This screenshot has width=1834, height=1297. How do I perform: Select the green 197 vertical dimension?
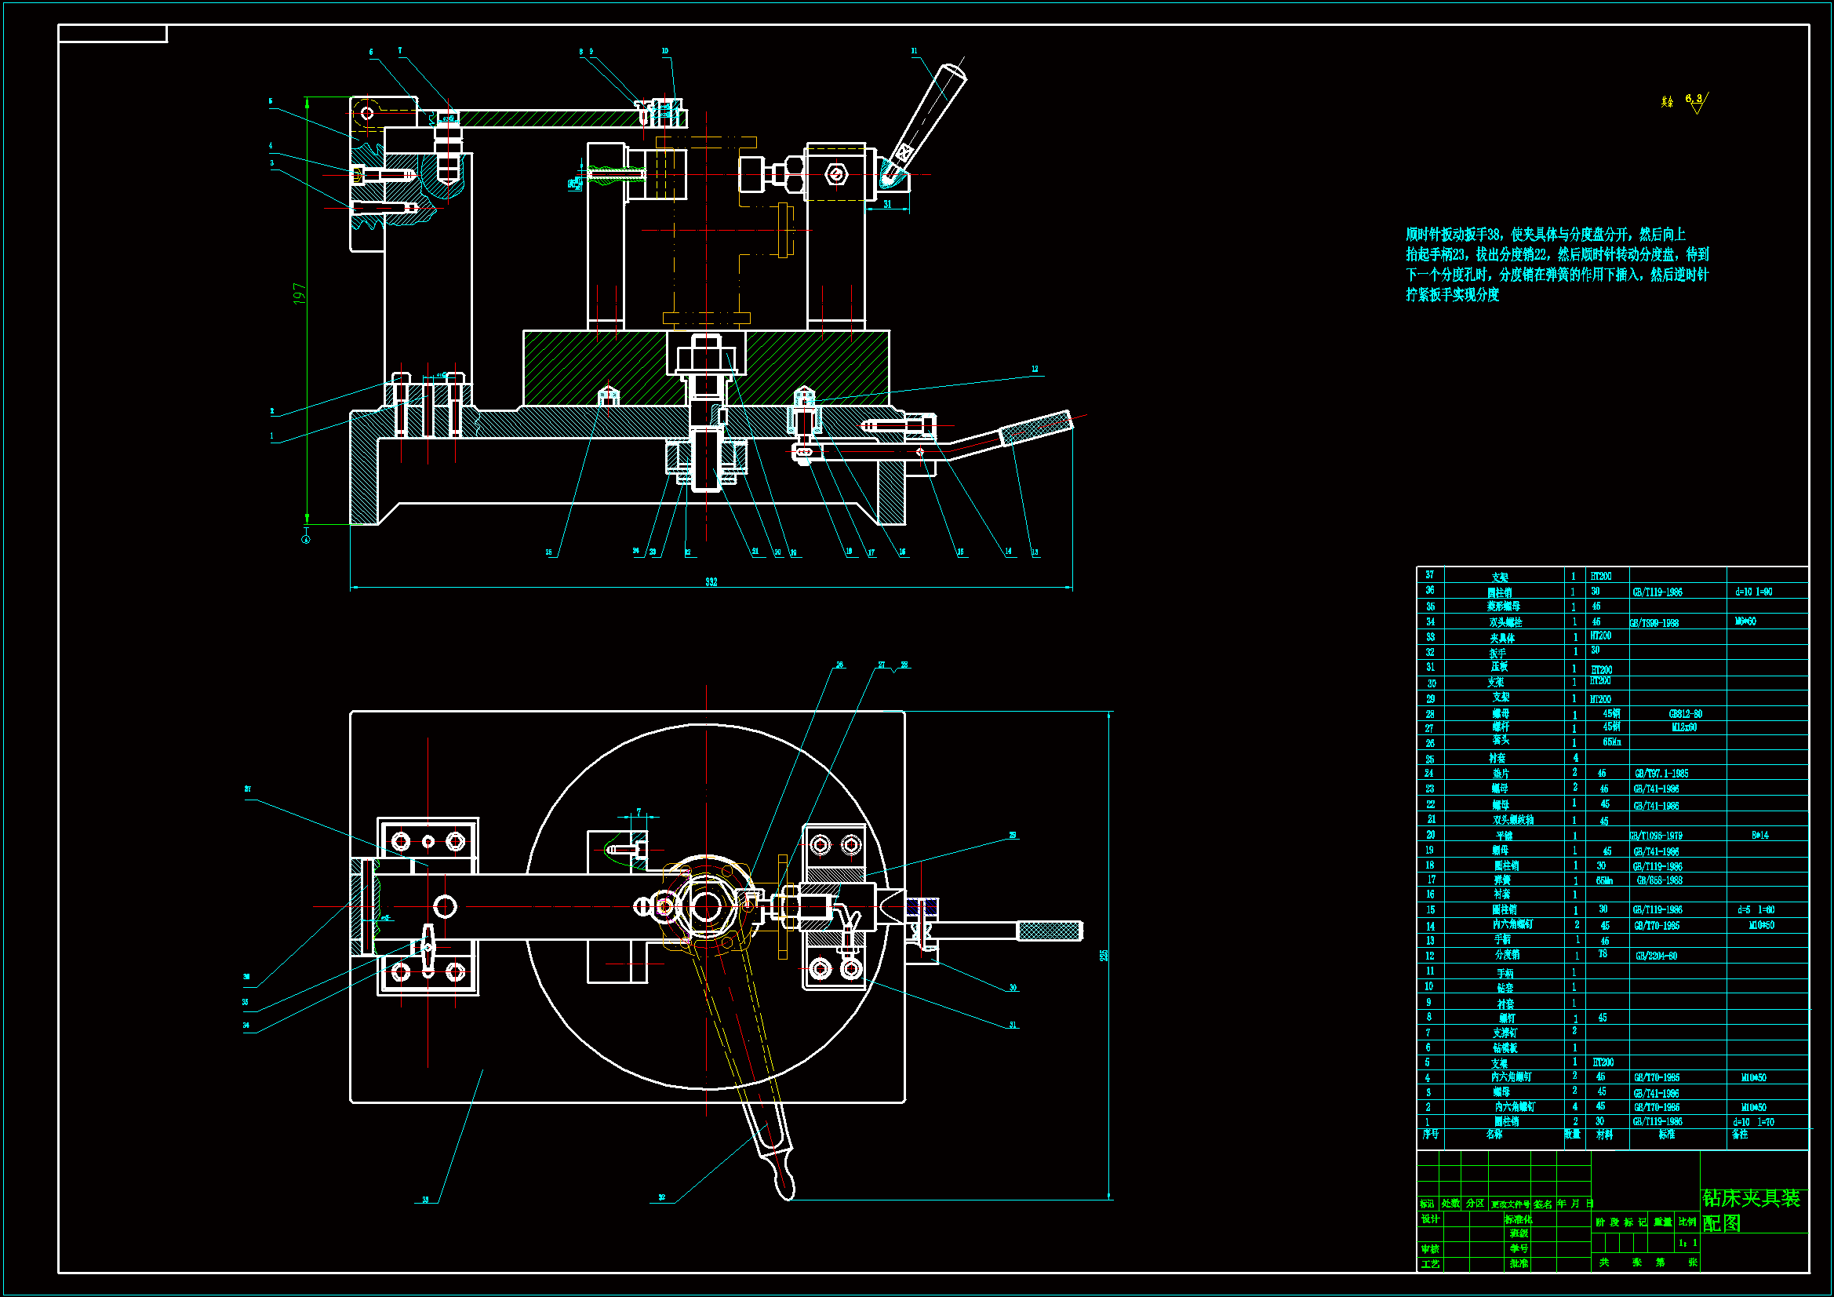[x=300, y=293]
